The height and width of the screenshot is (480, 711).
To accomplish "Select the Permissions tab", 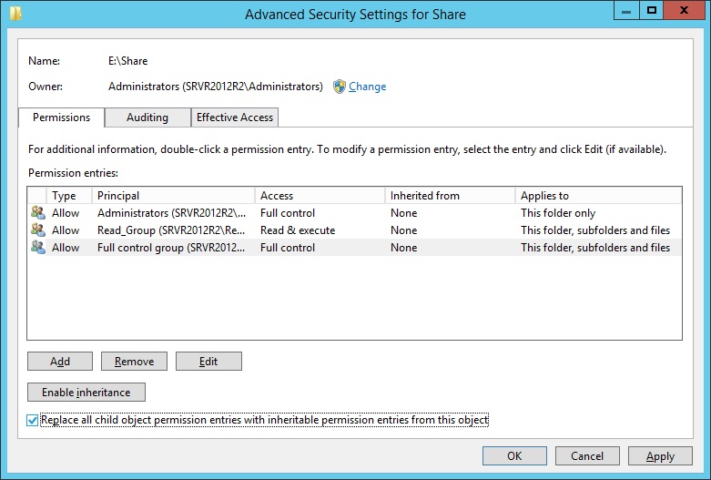I will pyautogui.click(x=61, y=117).
